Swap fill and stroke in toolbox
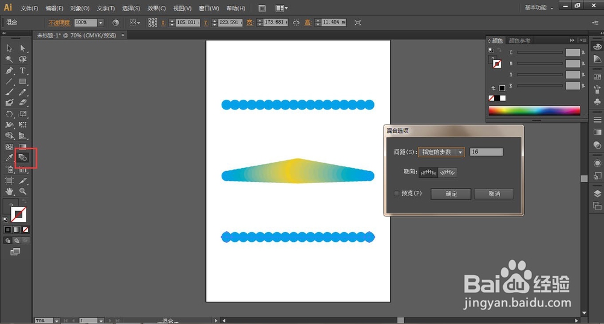This screenshot has height=324, width=604. (x=24, y=201)
